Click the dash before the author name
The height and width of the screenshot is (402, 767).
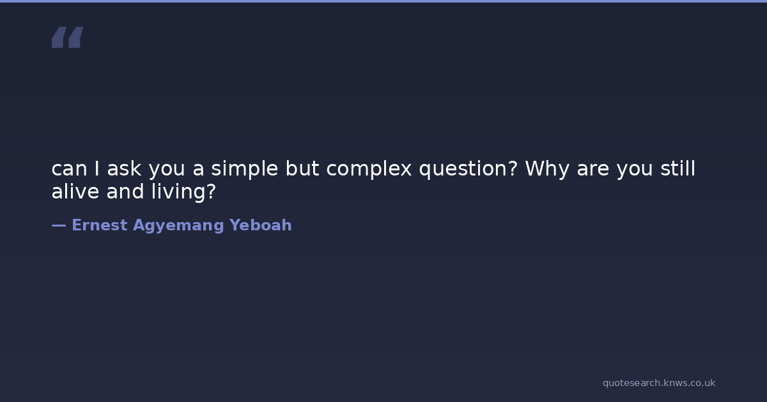58,225
